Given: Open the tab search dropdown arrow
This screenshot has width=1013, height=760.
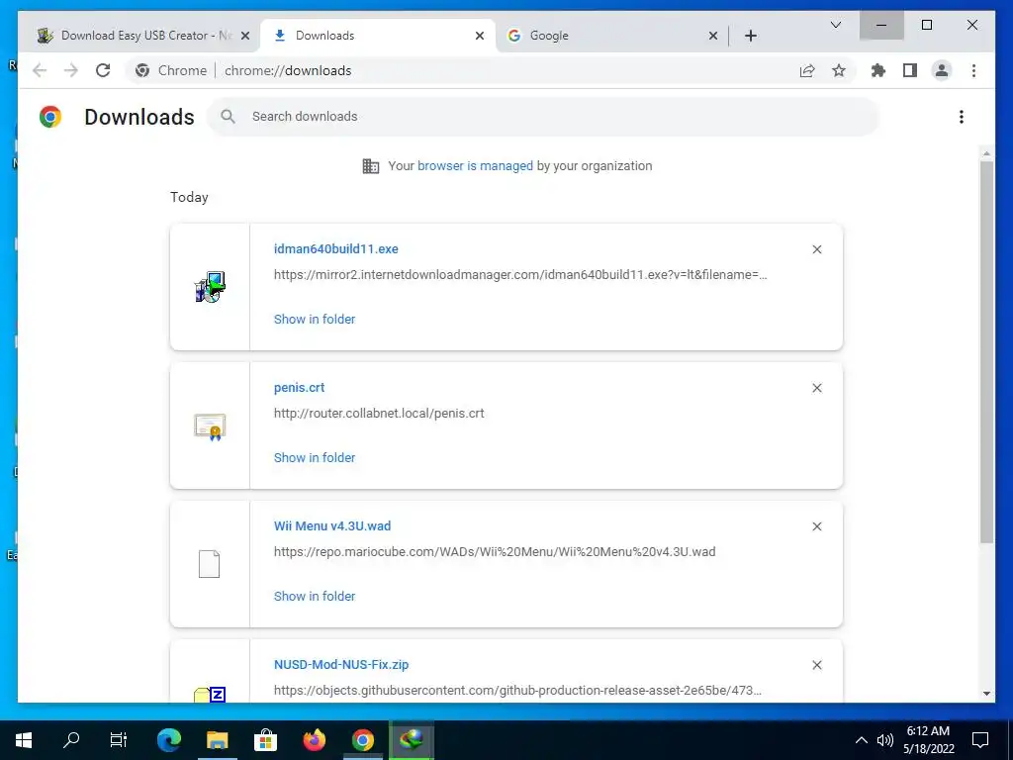Looking at the screenshot, I should pos(835,25).
